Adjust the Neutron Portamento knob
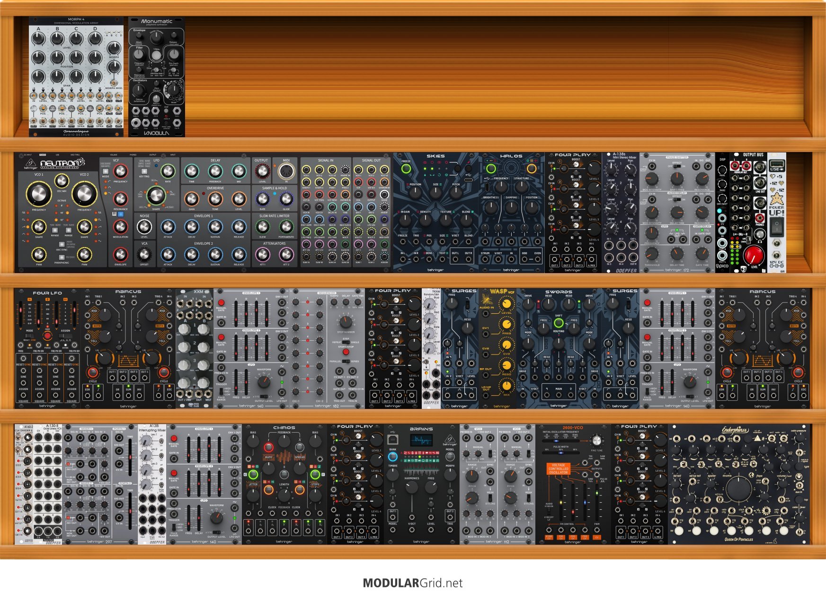 coord(286,227)
